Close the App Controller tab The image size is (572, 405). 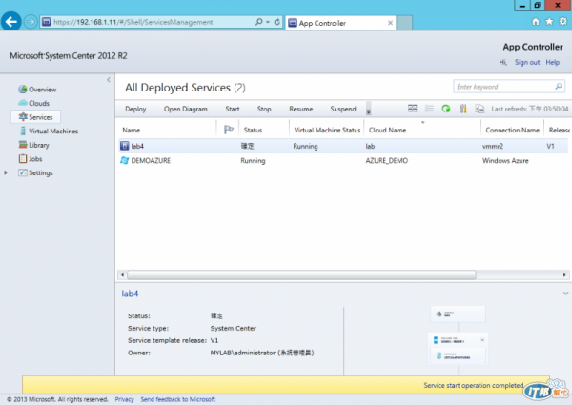390,23
